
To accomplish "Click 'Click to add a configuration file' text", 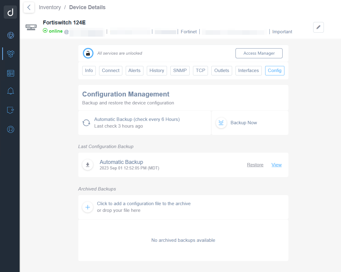I will tap(144, 204).
